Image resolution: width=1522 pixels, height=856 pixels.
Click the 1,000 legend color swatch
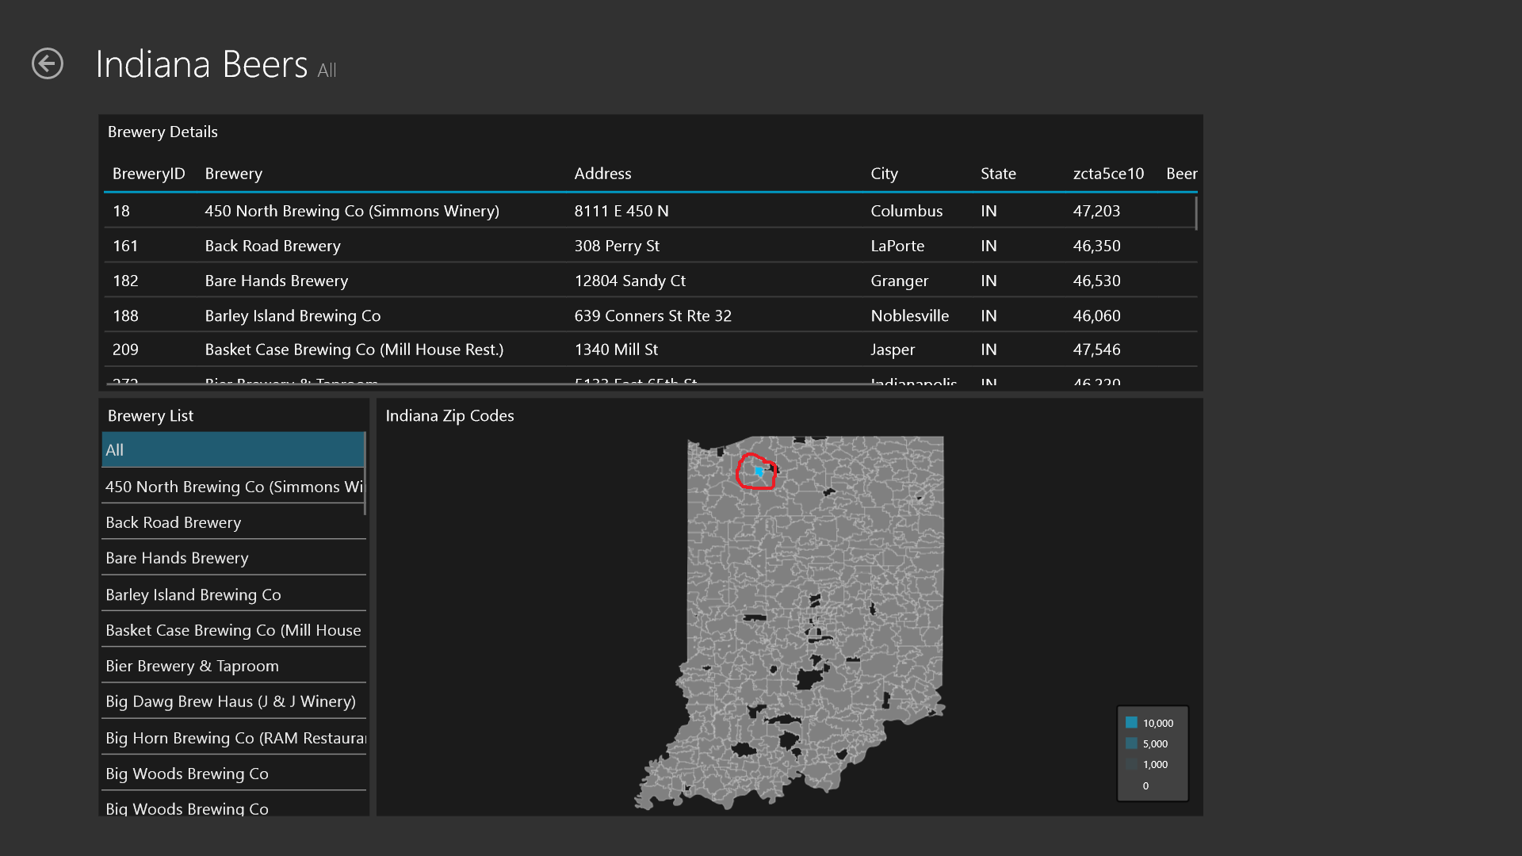[1131, 764]
